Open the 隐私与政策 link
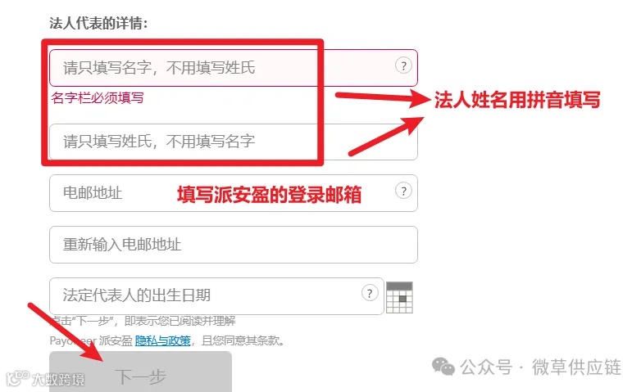Viewport: 641px width, 392px height. coord(162,340)
